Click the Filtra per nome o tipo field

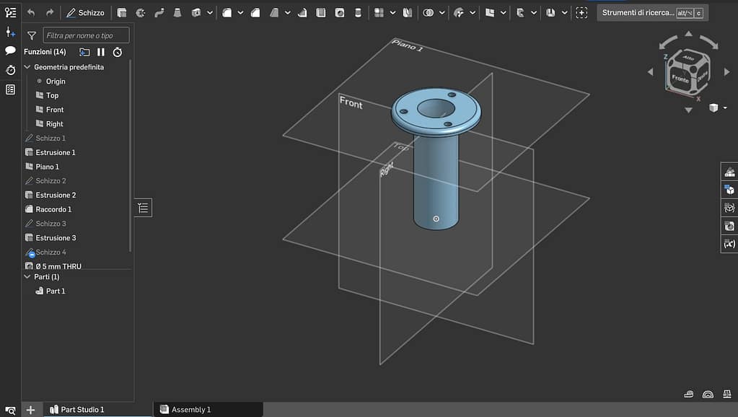point(86,35)
